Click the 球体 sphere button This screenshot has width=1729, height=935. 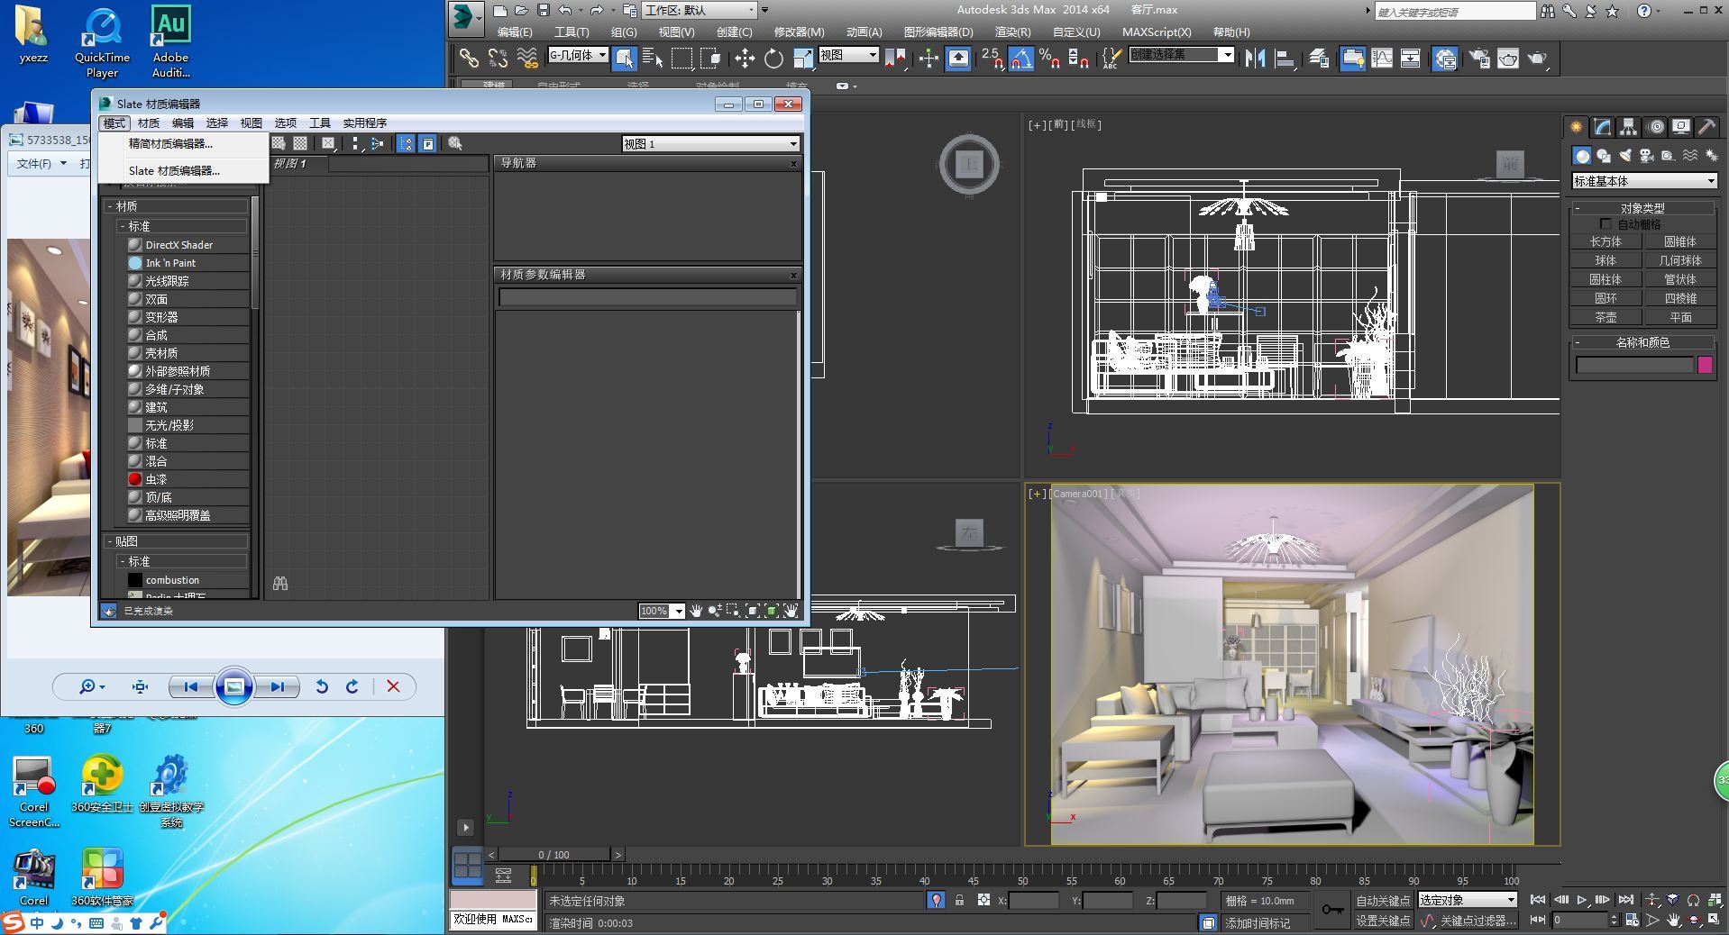(1605, 260)
